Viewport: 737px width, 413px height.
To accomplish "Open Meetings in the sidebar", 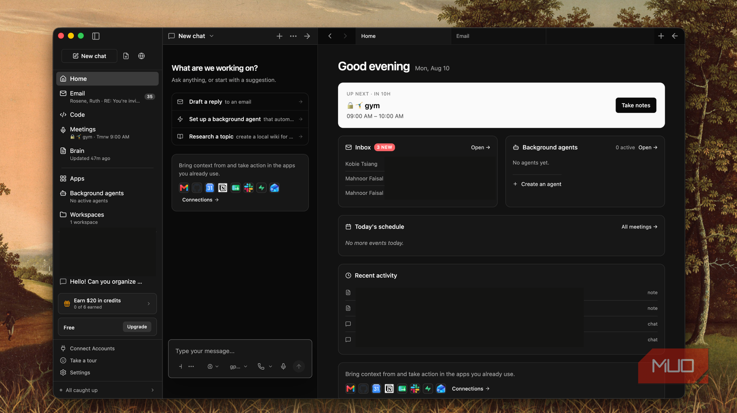I will tap(107, 133).
